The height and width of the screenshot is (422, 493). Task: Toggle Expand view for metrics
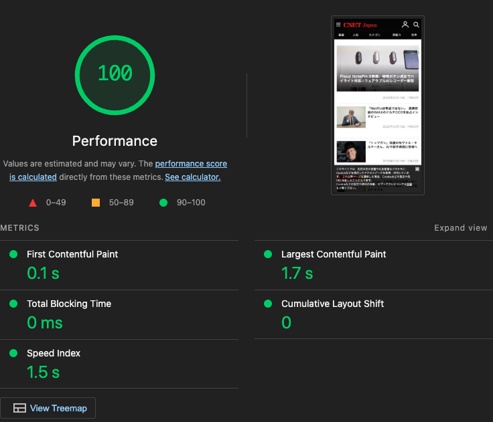(x=460, y=228)
